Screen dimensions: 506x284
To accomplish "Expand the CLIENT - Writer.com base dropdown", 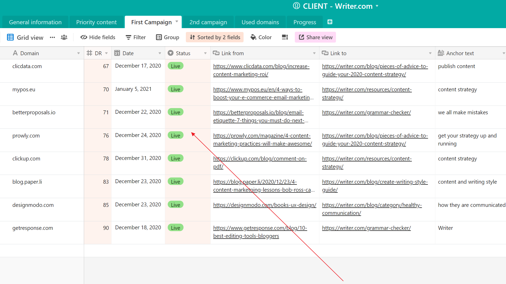I will [x=377, y=6].
